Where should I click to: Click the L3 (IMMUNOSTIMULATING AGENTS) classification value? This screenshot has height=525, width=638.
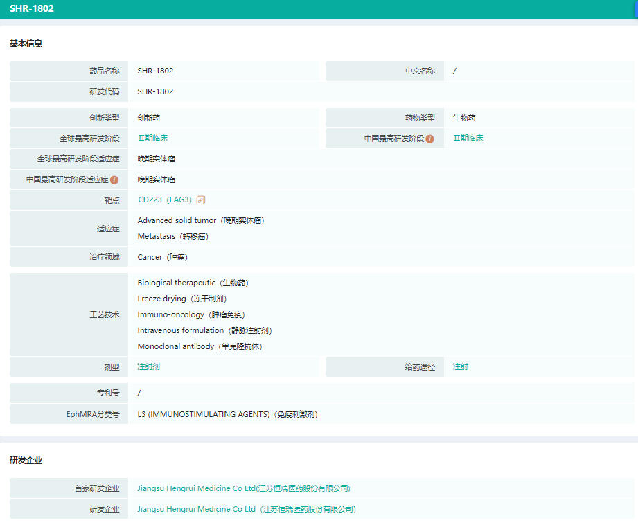pyautogui.click(x=227, y=414)
